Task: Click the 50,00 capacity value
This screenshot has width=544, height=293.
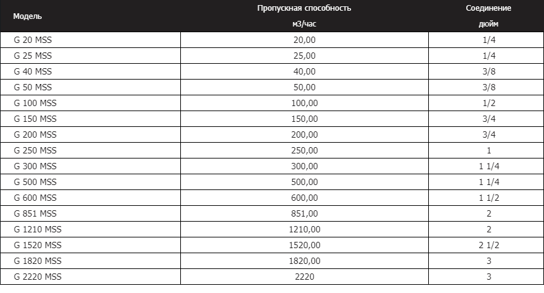Action: click(304, 87)
